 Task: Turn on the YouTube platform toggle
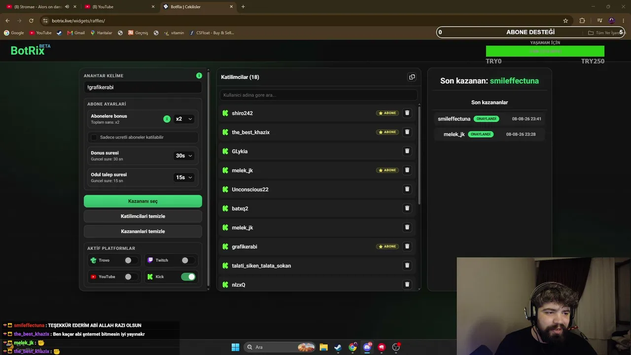pos(131,277)
